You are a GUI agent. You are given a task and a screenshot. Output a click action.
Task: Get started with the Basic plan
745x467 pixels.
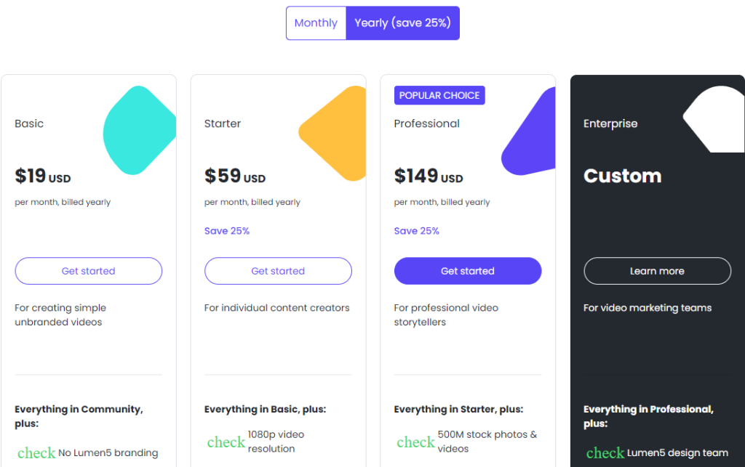click(x=88, y=270)
